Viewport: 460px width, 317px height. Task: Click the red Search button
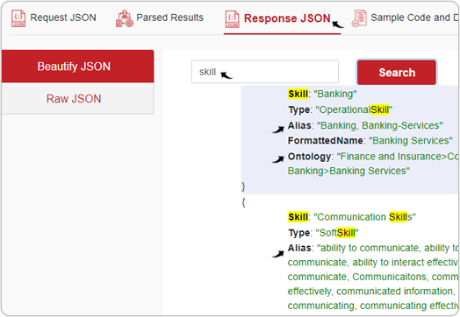click(x=397, y=73)
